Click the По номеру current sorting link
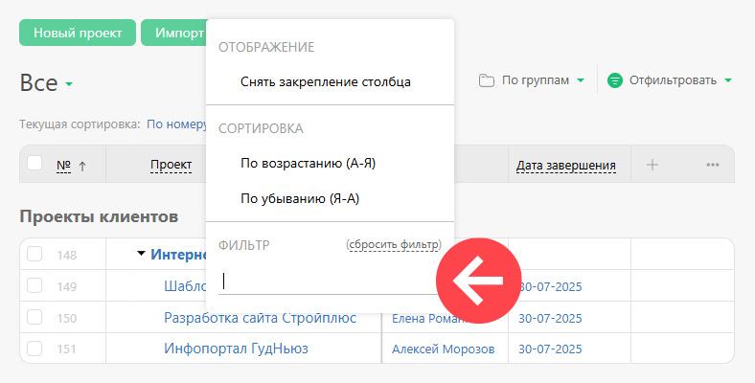 point(176,124)
